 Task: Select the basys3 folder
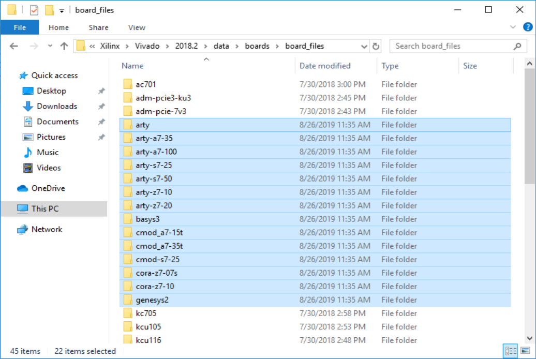(x=315, y=219)
